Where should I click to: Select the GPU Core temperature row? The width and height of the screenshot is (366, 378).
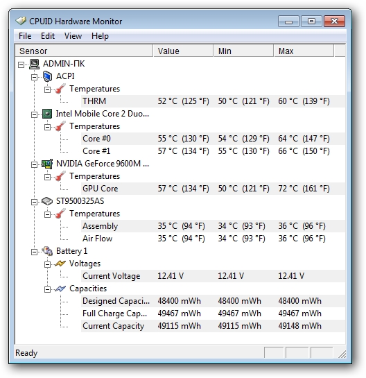click(213, 189)
